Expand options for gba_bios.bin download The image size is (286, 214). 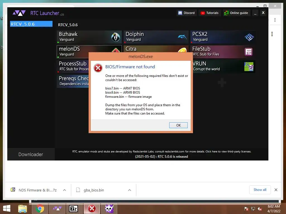click(x=130, y=190)
